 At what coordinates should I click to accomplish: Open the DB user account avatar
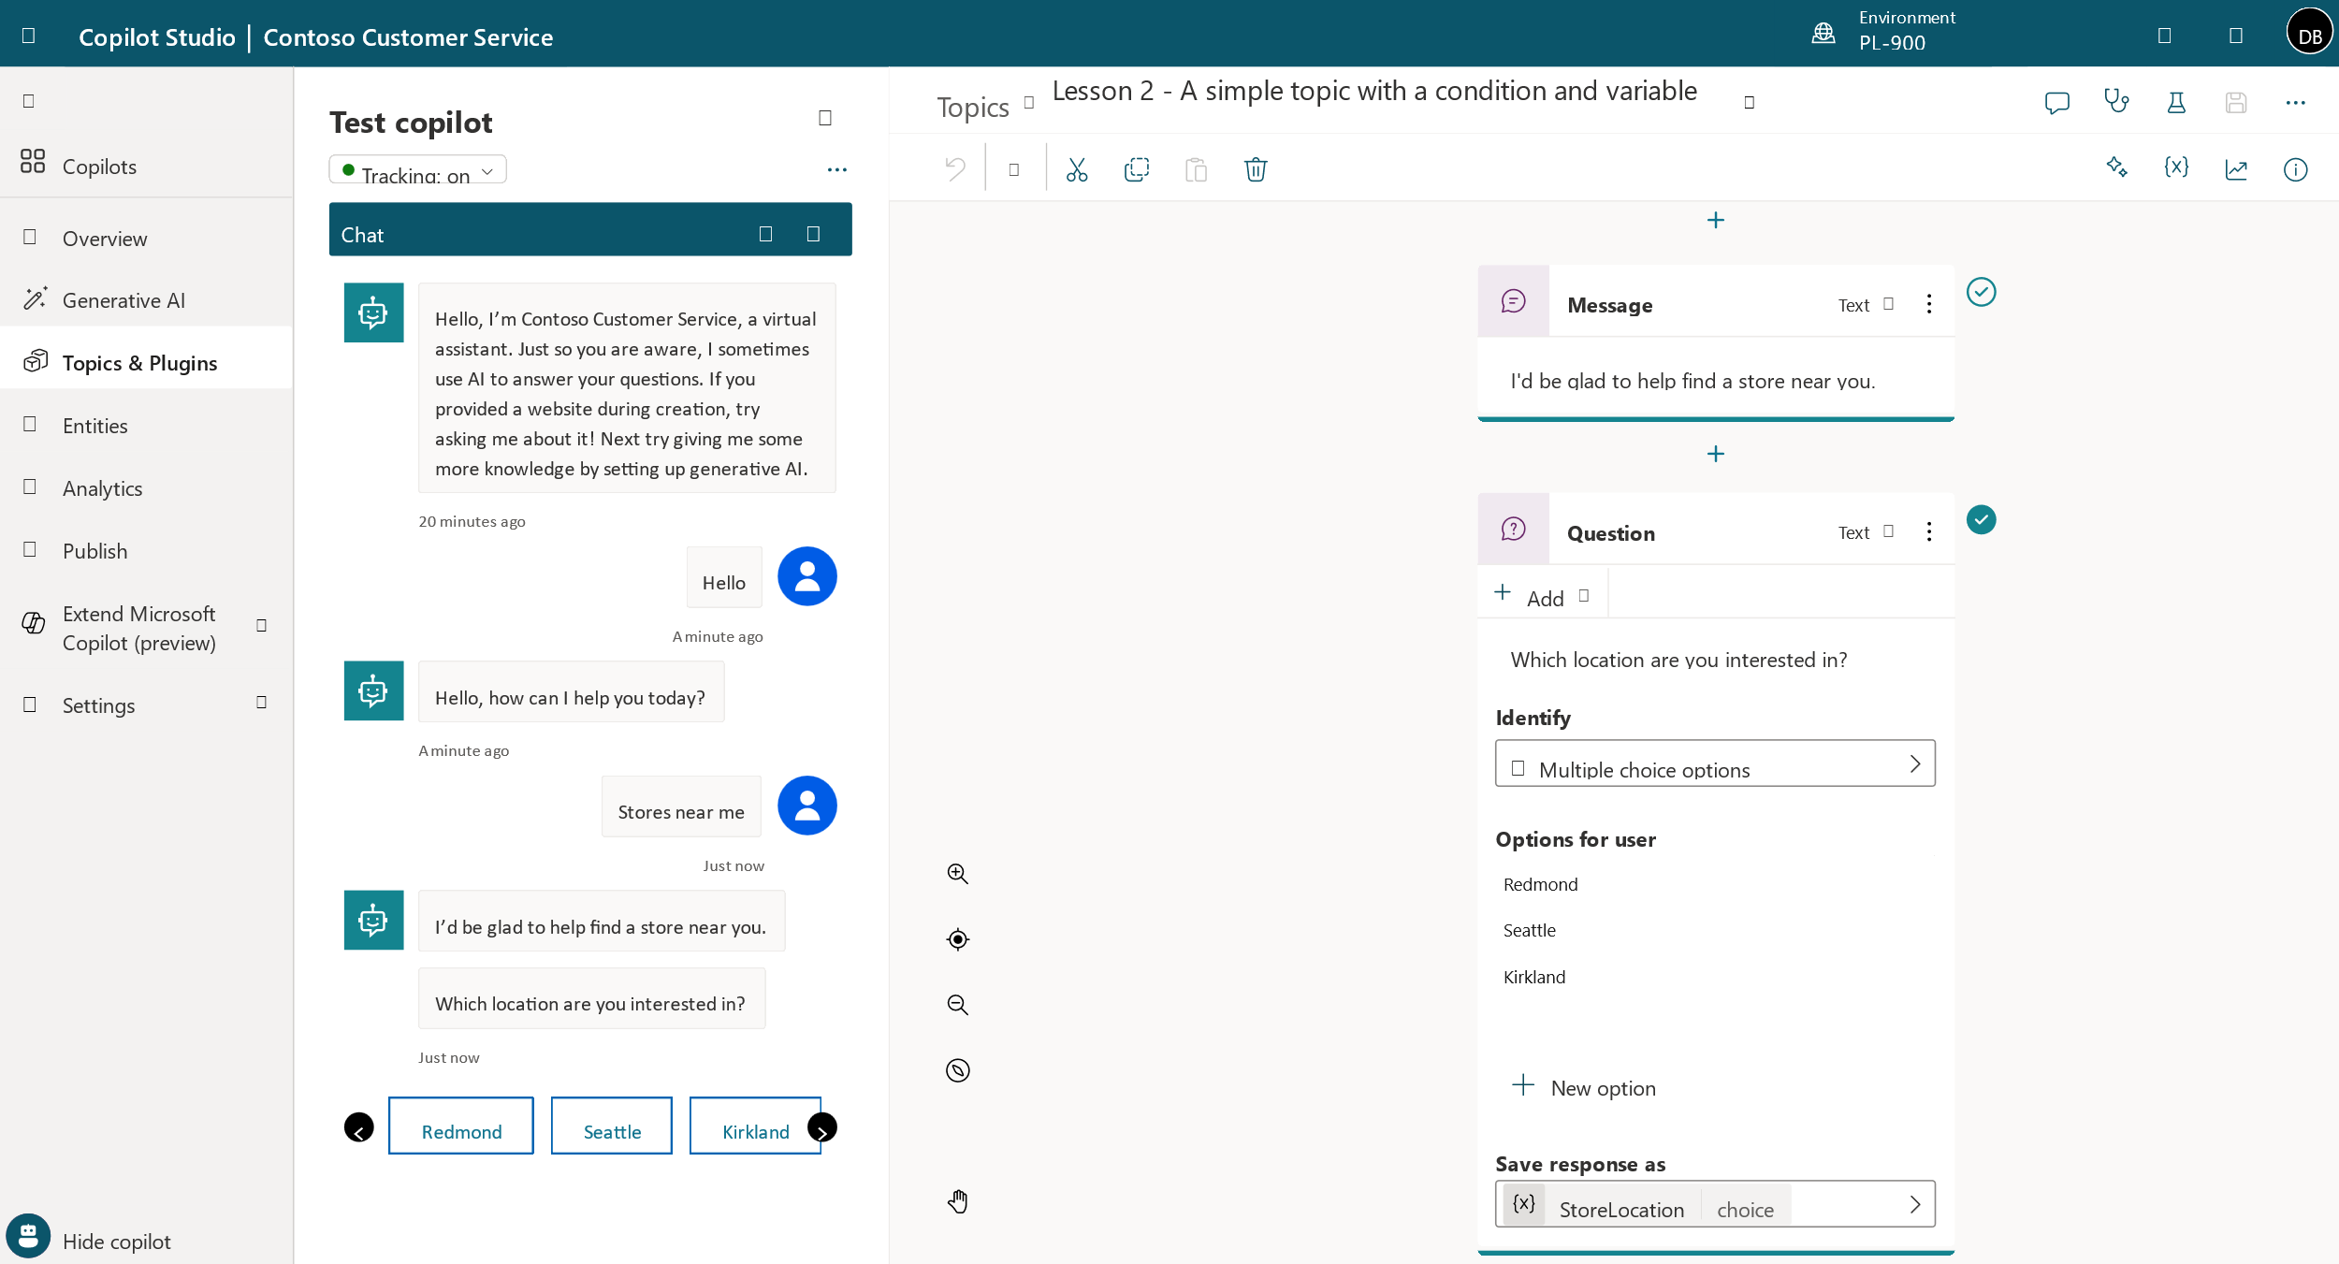[2309, 34]
